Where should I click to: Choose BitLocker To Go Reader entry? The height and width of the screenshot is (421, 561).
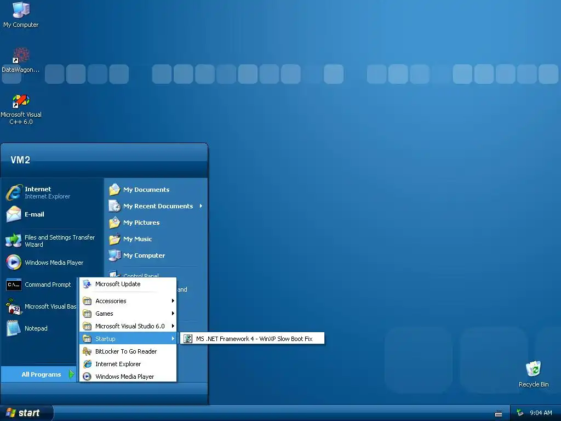click(x=128, y=351)
